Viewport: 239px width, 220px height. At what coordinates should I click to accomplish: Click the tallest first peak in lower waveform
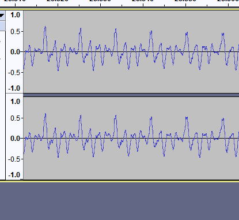pyautogui.click(x=45, y=114)
